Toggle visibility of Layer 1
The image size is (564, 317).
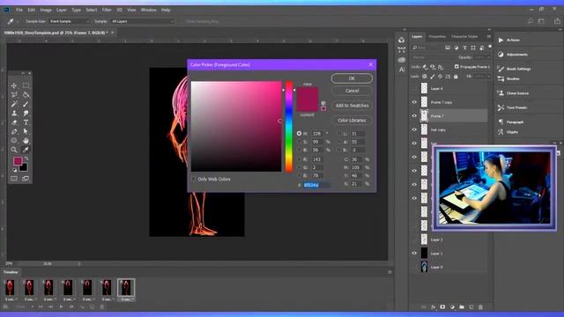414,253
